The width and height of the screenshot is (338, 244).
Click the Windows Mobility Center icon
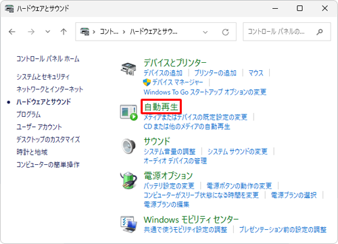point(128,224)
